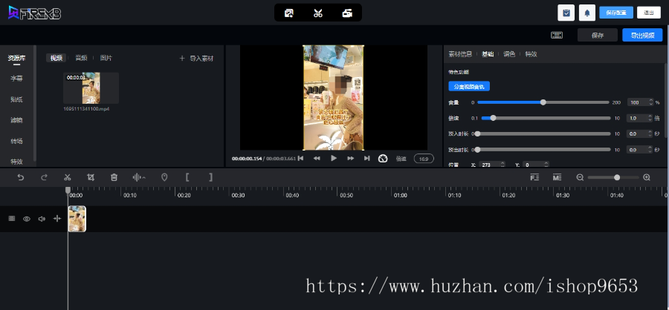Click the dark 保存 button

point(598,36)
